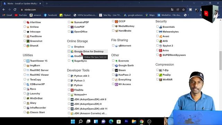Click the FileZilla icon
The image size is (222, 125).
(x=72, y=90)
